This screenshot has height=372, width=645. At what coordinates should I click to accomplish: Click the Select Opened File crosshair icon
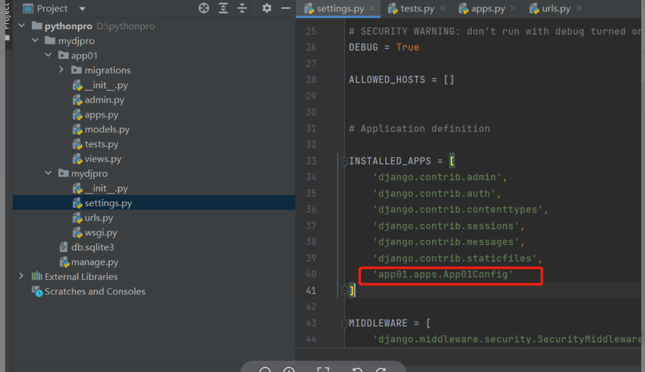tap(204, 8)
